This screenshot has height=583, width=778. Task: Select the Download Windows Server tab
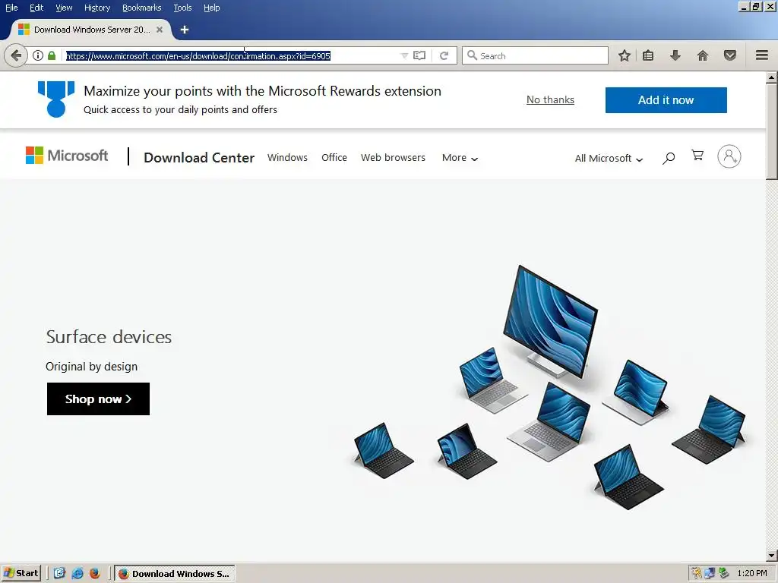[x=90, y=30]
